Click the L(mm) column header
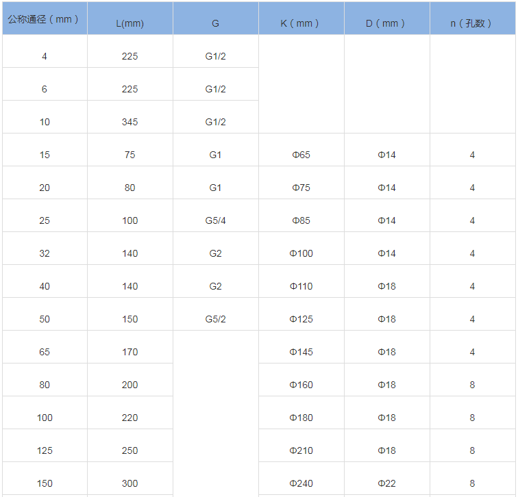 coord(130,23)
